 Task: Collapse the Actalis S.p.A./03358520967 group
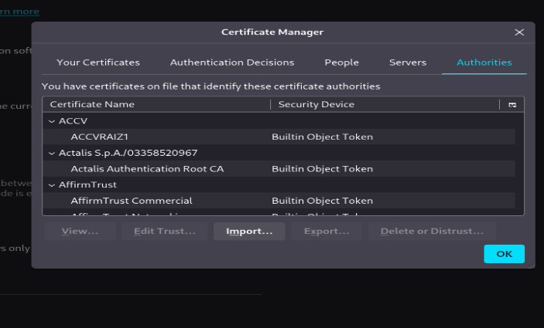52,153
